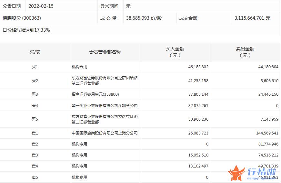Select the 买4 row label
The image size is (281, 183).
pos(35,106)
